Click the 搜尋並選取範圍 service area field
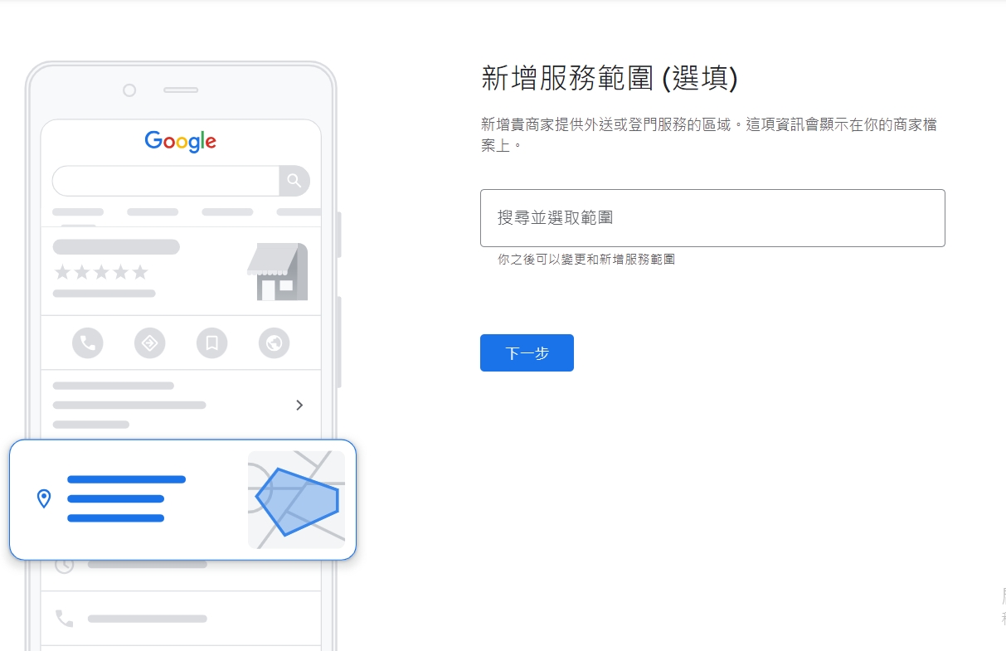Screen dimensions: 1006x651 712,218
